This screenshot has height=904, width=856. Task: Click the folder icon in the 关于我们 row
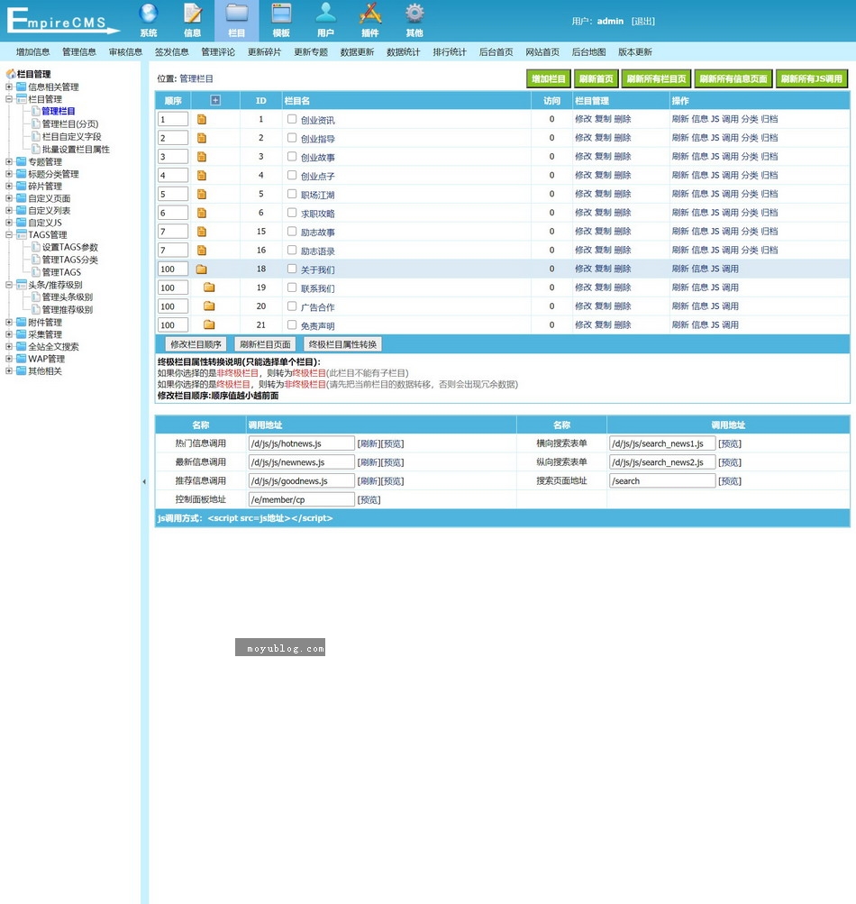pos(201,269)
